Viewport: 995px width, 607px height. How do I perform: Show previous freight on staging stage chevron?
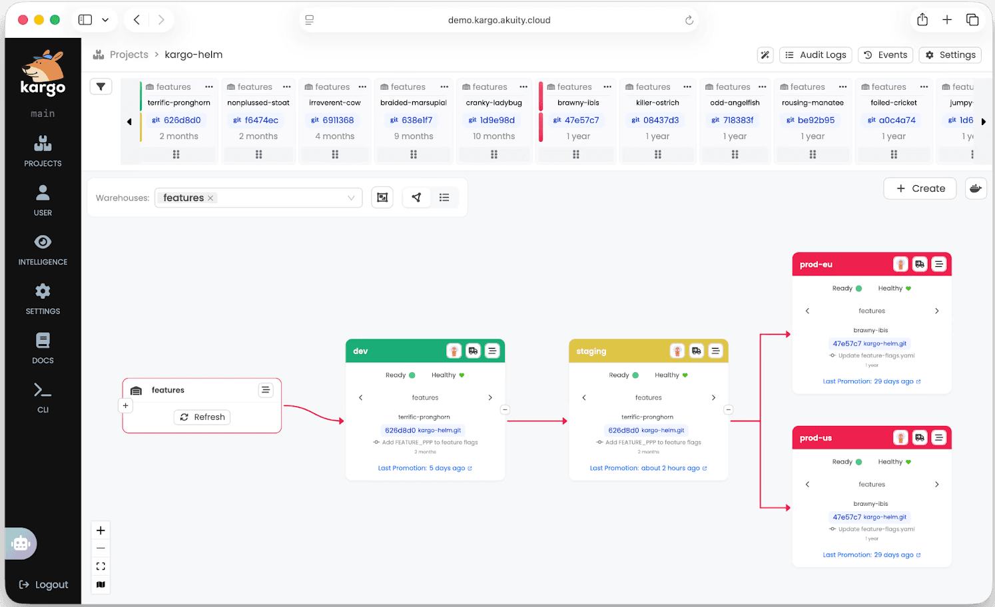[584, 397]
